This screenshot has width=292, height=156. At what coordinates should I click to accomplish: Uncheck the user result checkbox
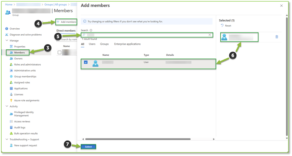85,62
